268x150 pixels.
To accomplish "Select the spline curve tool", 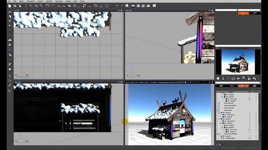I will click(10, 50).
